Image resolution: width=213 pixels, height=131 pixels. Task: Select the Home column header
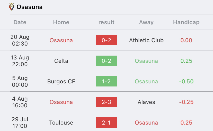61,22
